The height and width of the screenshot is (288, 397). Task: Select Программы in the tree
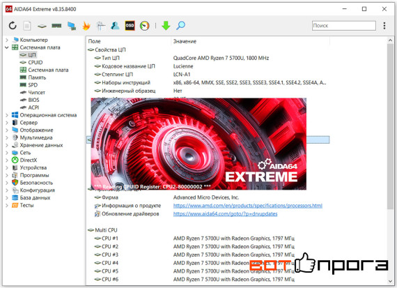(31, 175)
